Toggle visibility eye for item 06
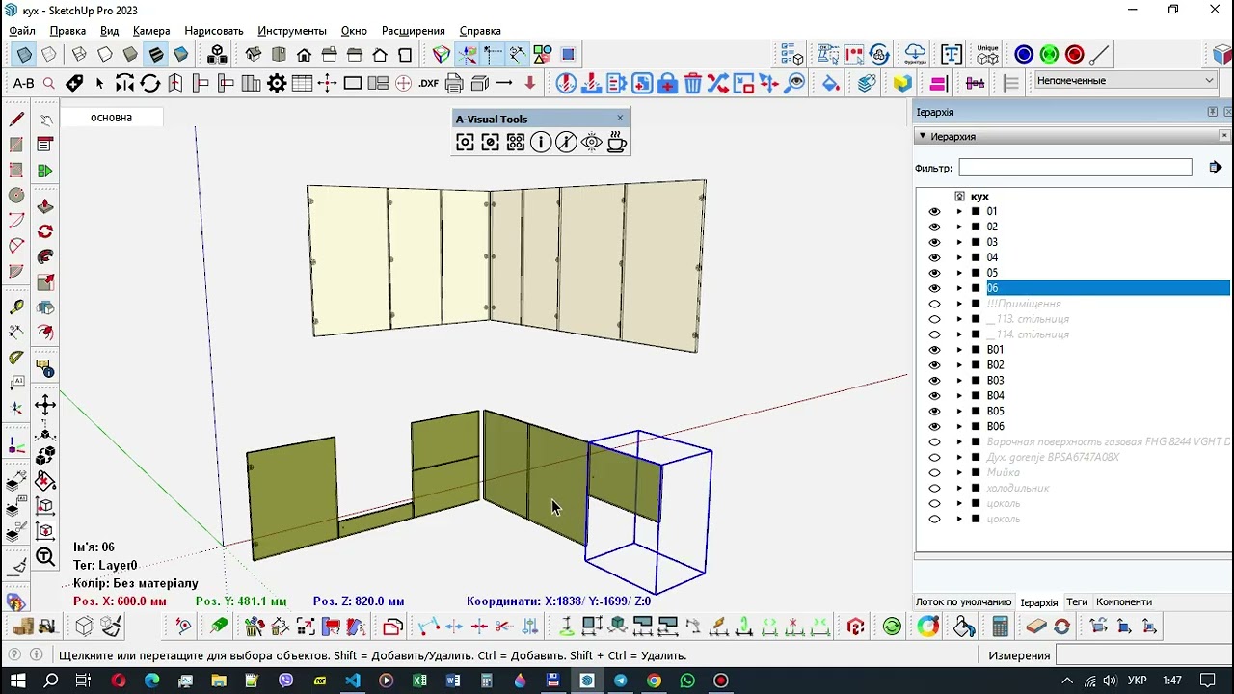The height and width of the screenshot is (694, 1234). coord(934,288)
